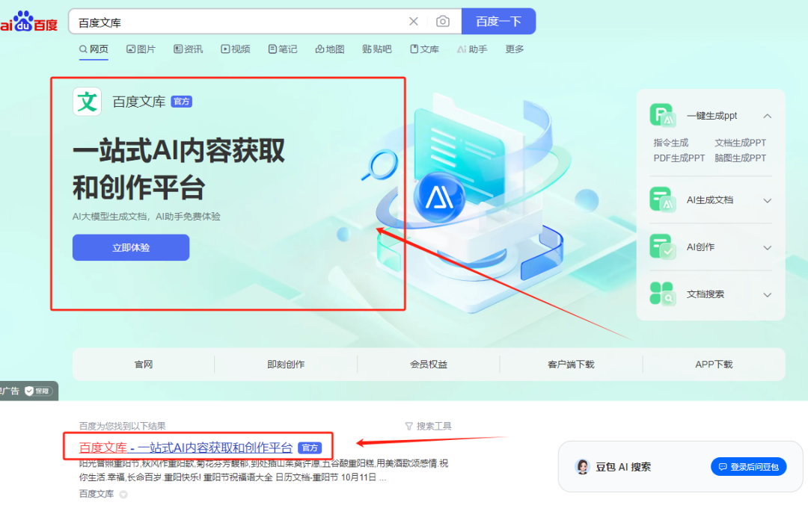Image resolution: width=808 pixels, height=511 pixels.
Task: Open the APP下载 link
Action: coord(714,365)
